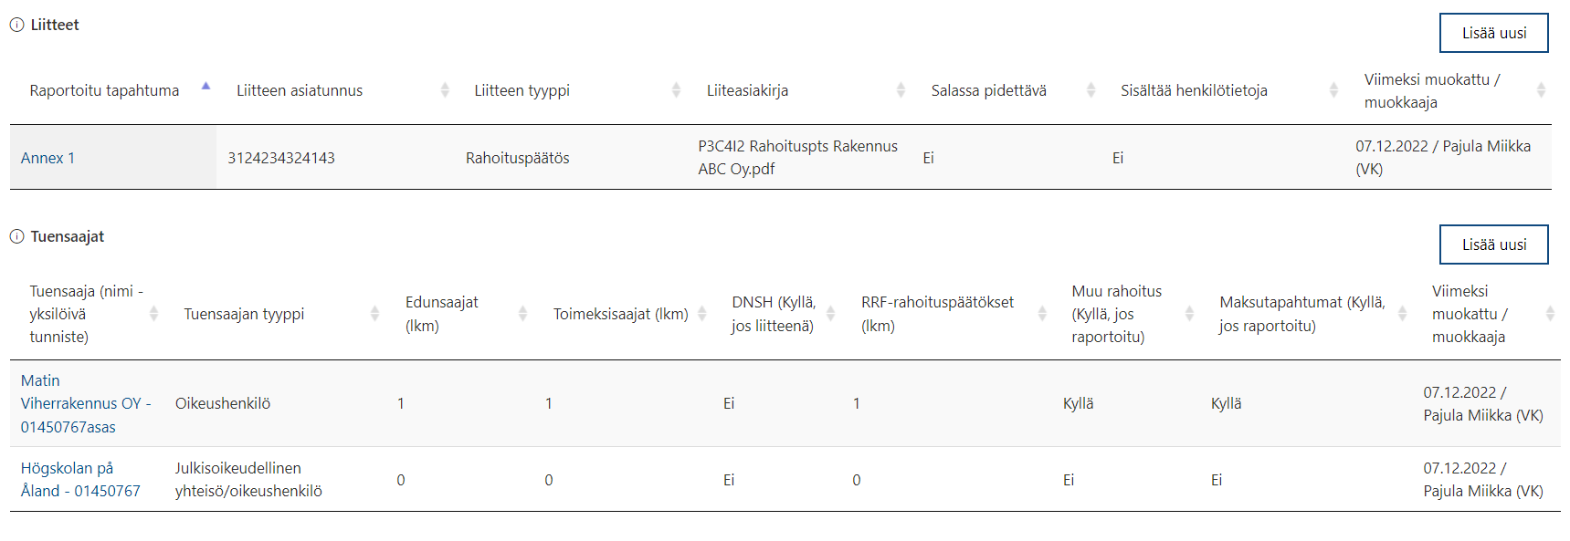This screenshot has width=1570, height=541.
Task: Sort recipients by Edunsaajat (lkm)
Action: coord(522,314)
